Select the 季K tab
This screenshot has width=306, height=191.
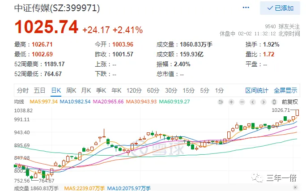(x=101, y=90)
